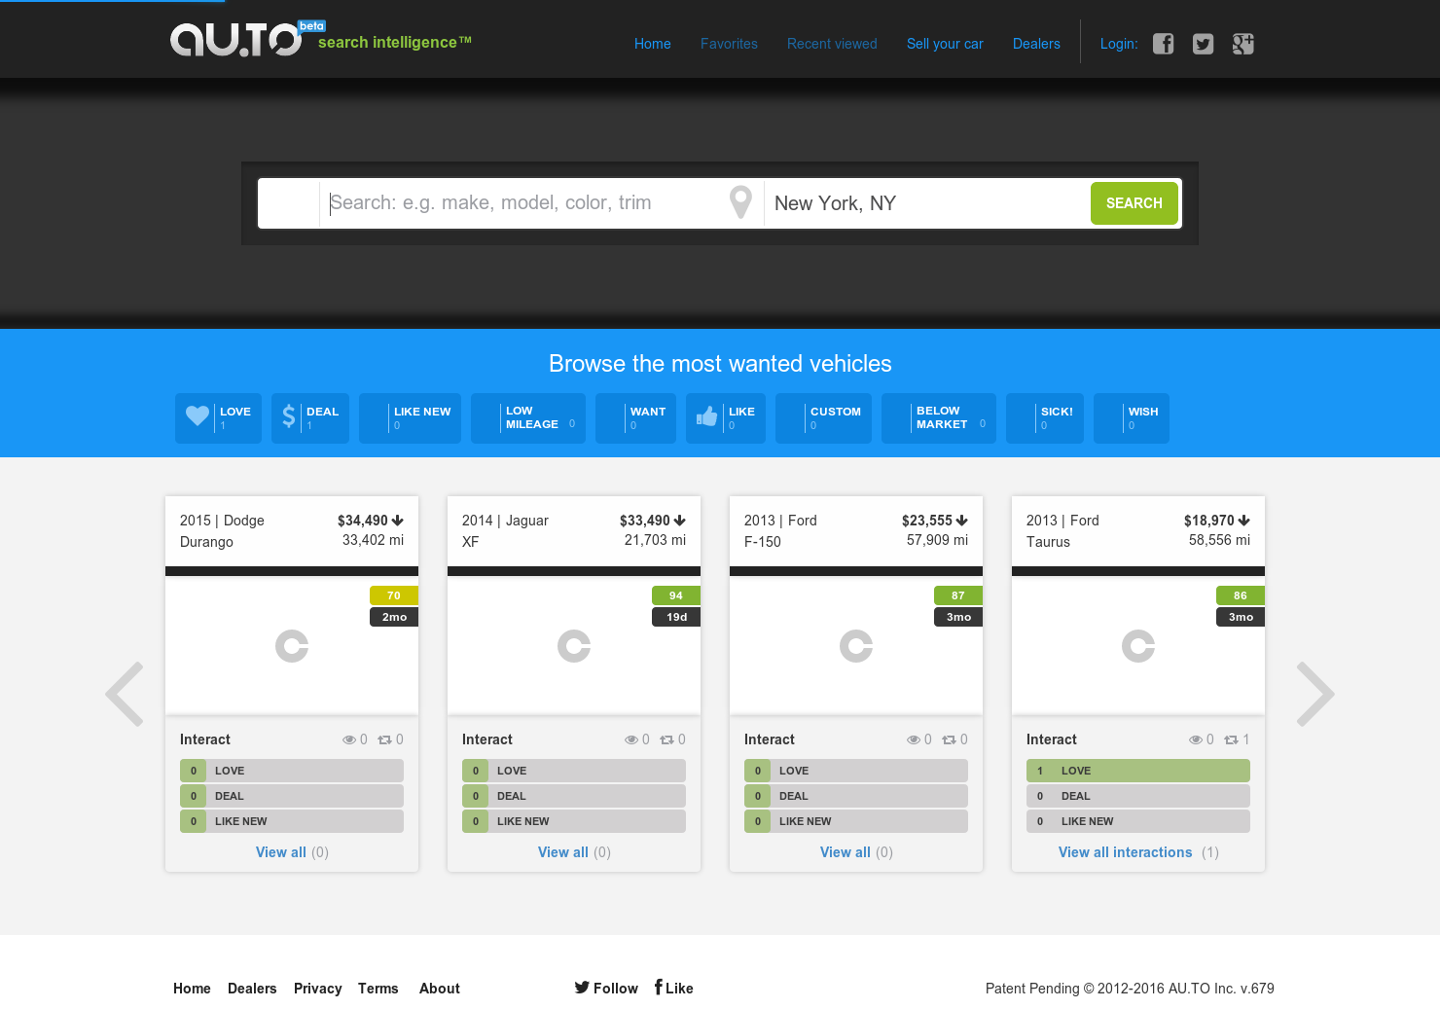Show next vehicles with right arrow
This screenshot has width=1440, height=1009.
(1314, 694)
